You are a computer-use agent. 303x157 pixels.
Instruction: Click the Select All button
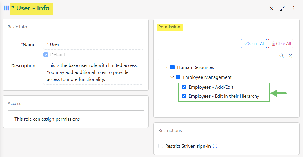[x=254, y=44]
